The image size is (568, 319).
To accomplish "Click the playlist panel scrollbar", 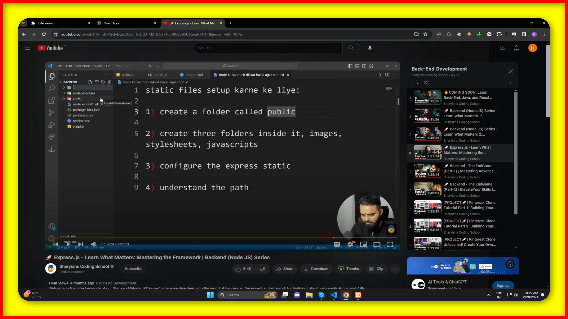I will [x=516, y=154].
